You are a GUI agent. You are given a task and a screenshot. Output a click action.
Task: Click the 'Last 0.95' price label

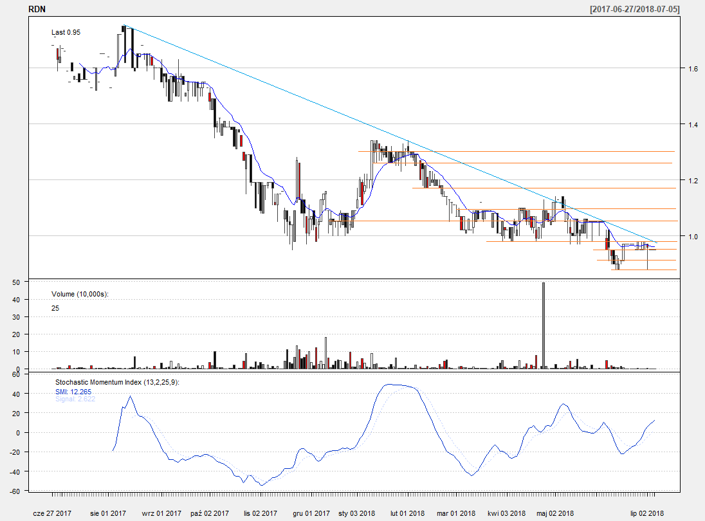pyautogui.click(x=66, y=32)
